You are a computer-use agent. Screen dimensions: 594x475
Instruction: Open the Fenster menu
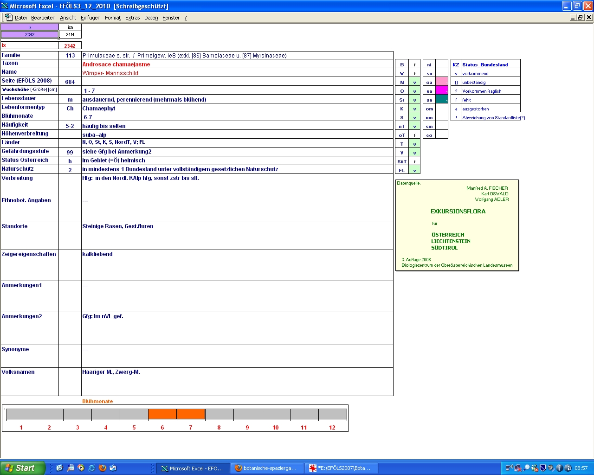171,18
